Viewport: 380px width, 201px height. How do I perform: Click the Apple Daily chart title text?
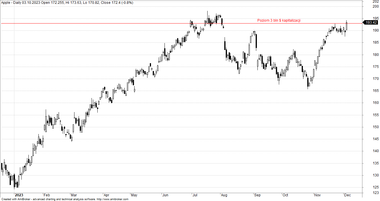point(67,3)
